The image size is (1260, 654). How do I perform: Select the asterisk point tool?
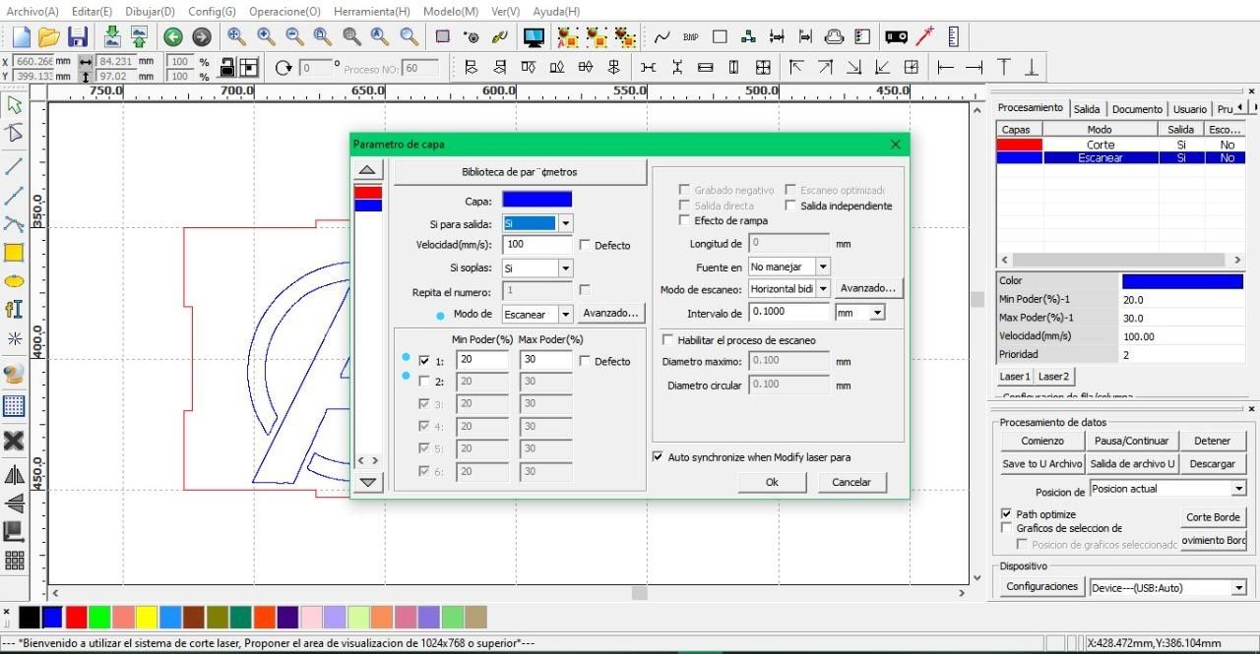click(x=14, y=338)
